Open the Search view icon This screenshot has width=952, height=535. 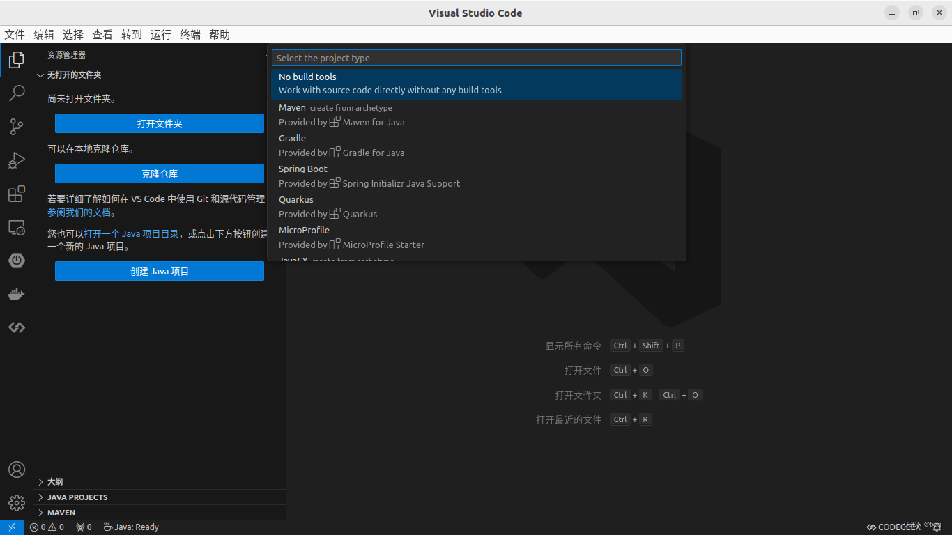[17, 93]
